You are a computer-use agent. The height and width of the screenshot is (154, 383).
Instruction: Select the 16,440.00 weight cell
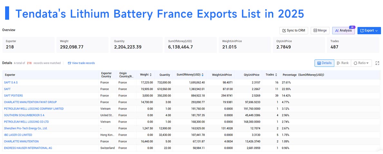point(147,141)
